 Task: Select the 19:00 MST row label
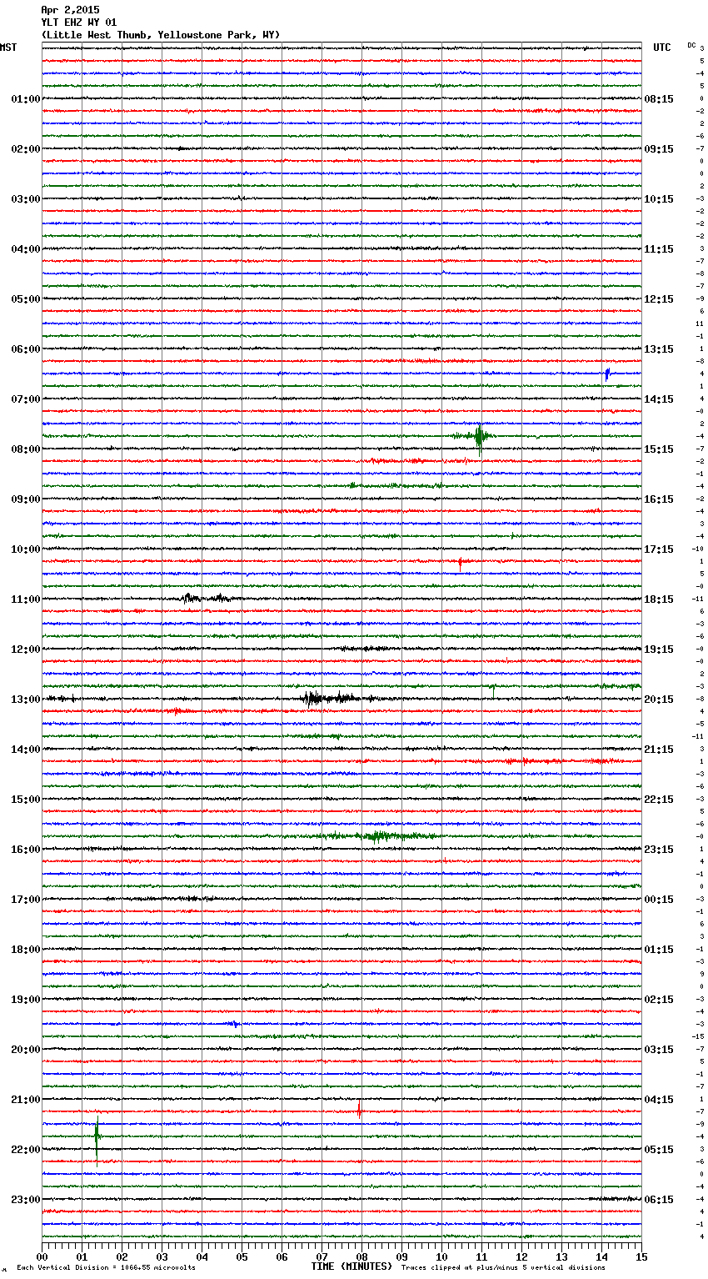pyautogui.click(x=26, y=1000)
